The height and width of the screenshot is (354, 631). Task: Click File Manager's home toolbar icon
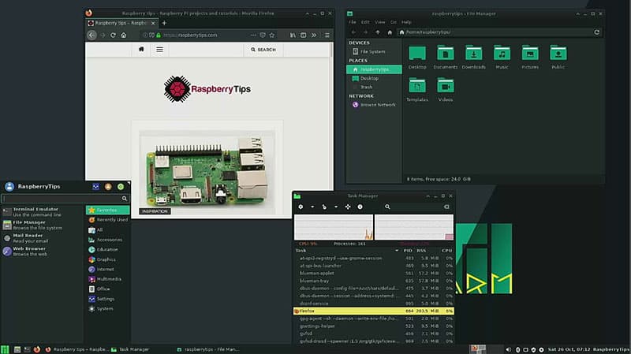pos(390,32)
